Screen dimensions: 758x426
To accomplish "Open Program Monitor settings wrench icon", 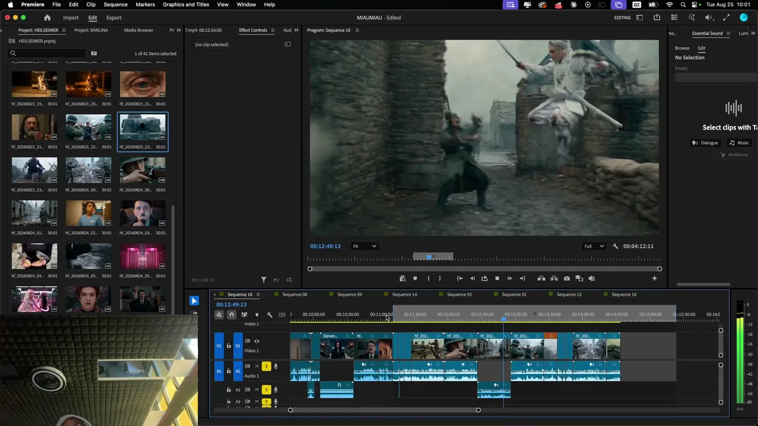I will click(615, 246).
